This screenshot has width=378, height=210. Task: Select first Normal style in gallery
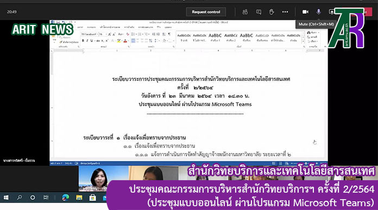click(x=184, y=37)
